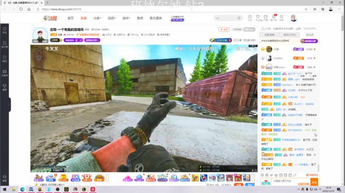Viewport: 345px width, 193px height.
Task: Expand the left sidebar arrow handle
Action: pos(9,105)
